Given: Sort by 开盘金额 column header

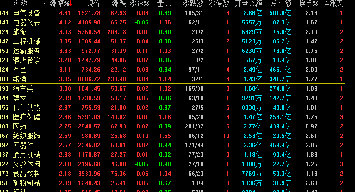Looking at the screenshot, I should tap(249, 4).
